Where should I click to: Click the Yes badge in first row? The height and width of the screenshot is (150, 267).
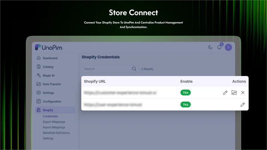[x=186, y=93]
